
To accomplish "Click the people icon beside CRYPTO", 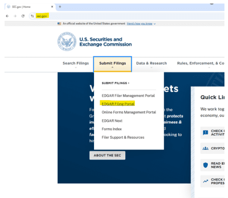I will (205, 148).
